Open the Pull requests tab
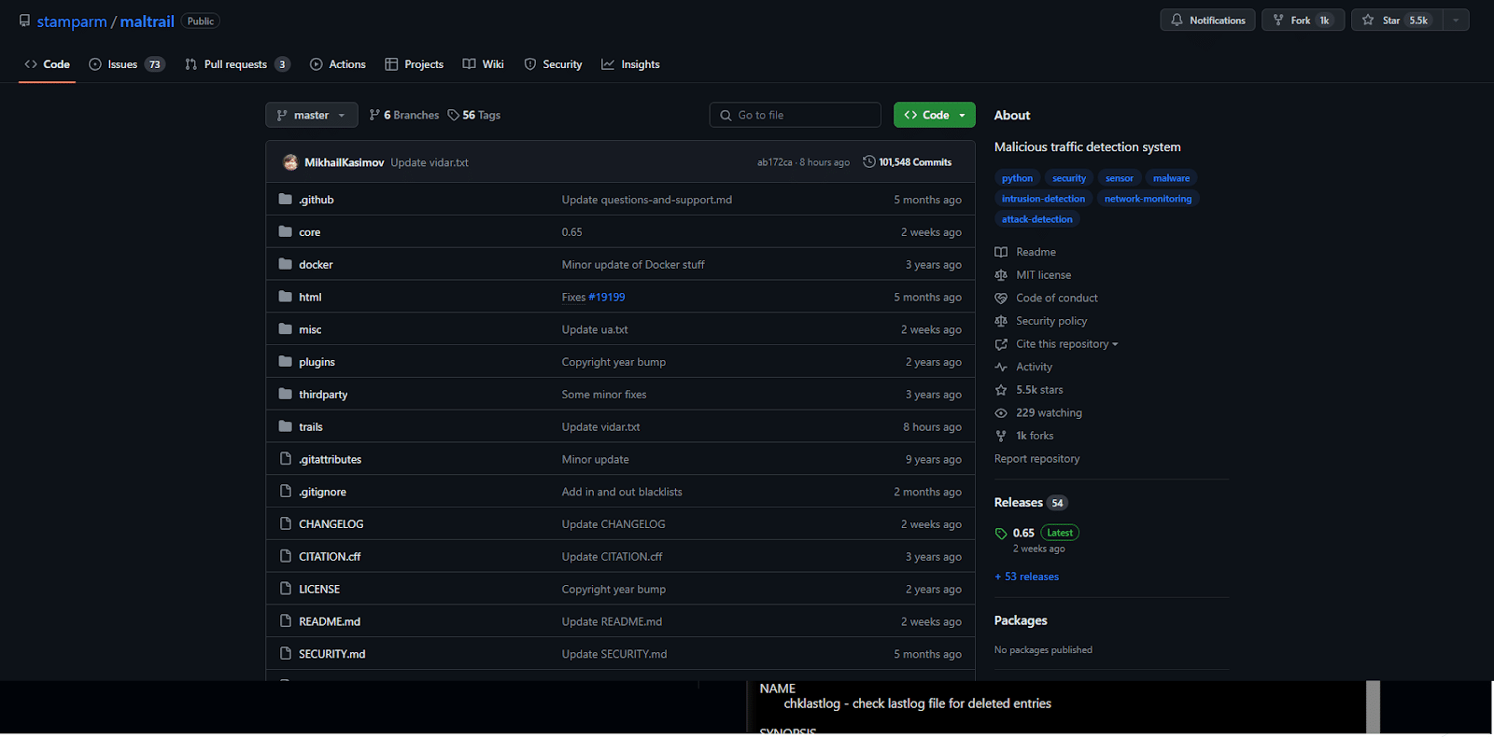Screen dimensions: 1494x737 click(237, 64)
